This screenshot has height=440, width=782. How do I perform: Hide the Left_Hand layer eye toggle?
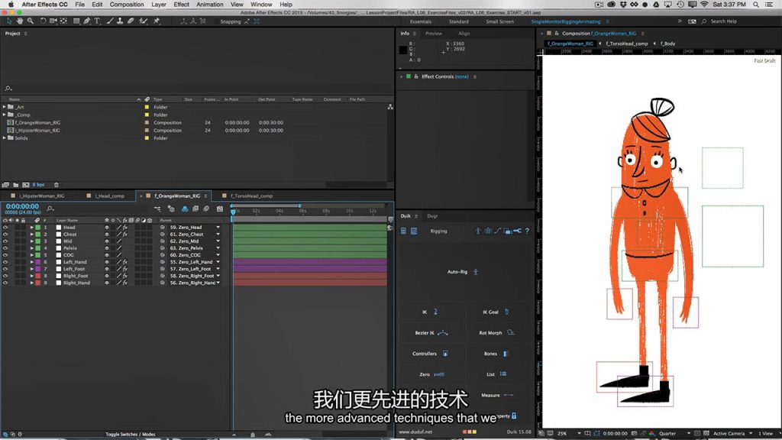(5, 262)
